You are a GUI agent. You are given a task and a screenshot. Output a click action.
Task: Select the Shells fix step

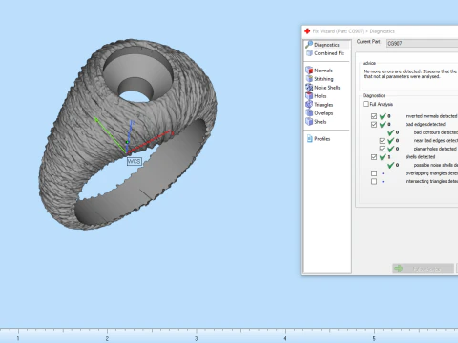[316, 122]
